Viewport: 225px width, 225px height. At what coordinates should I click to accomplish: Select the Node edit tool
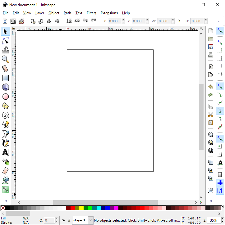(x=6, y=41)
